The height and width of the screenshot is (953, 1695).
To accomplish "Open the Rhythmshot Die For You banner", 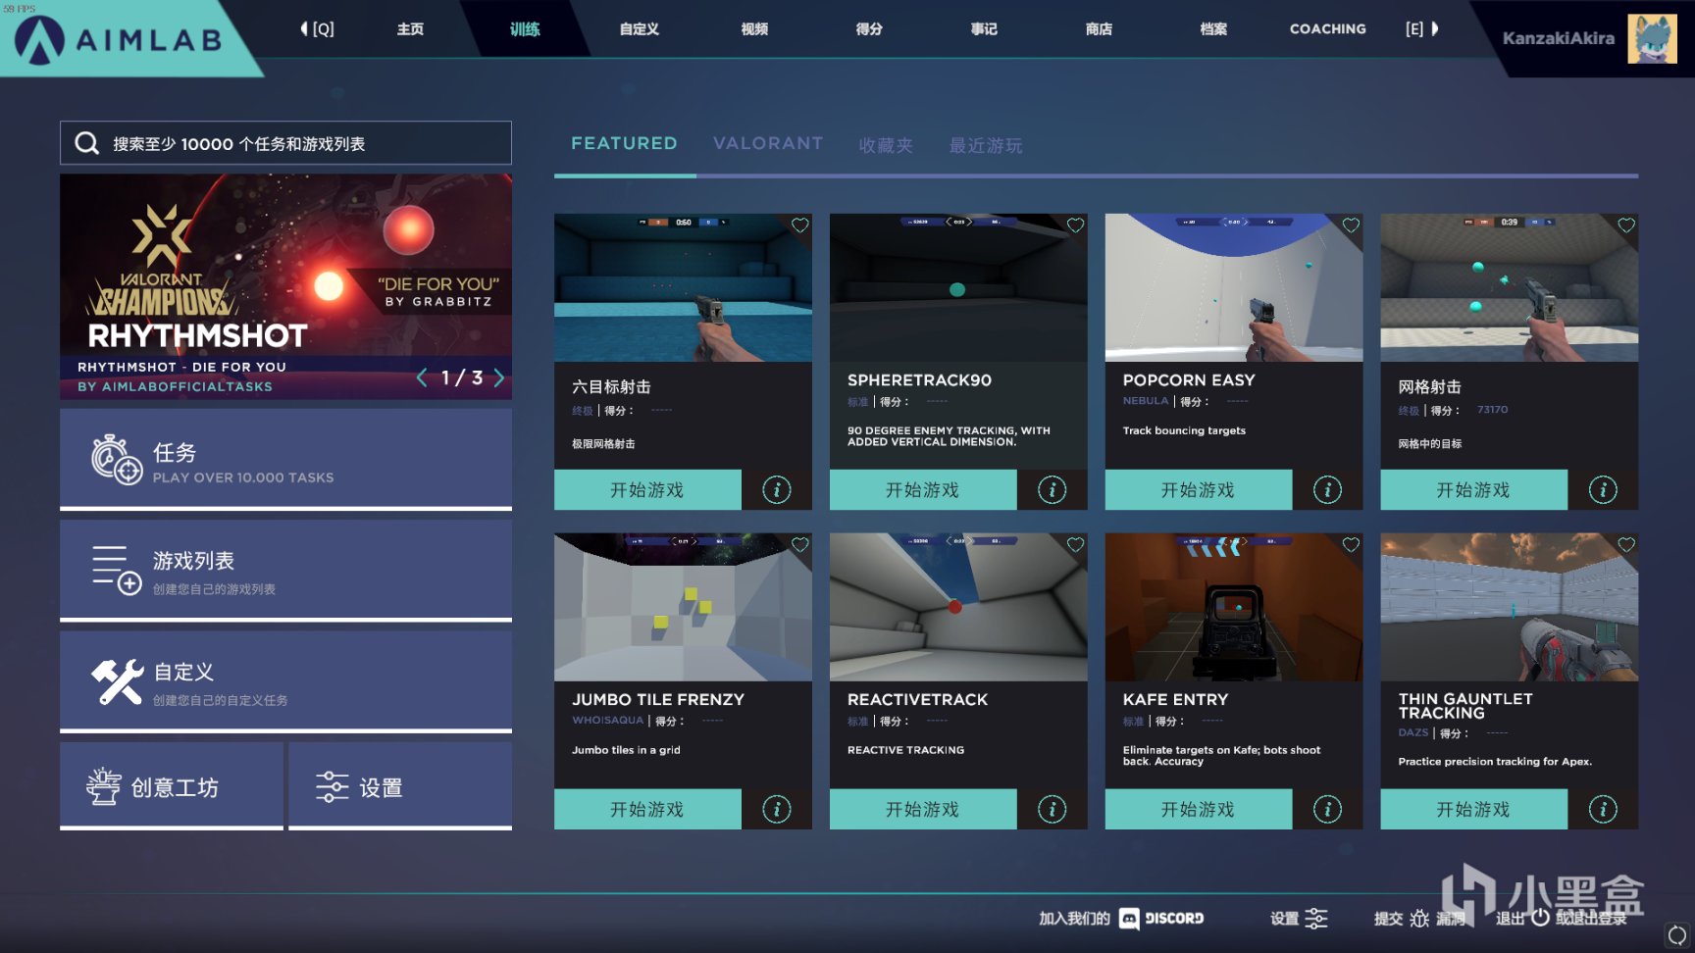I will tap(285, 286).
